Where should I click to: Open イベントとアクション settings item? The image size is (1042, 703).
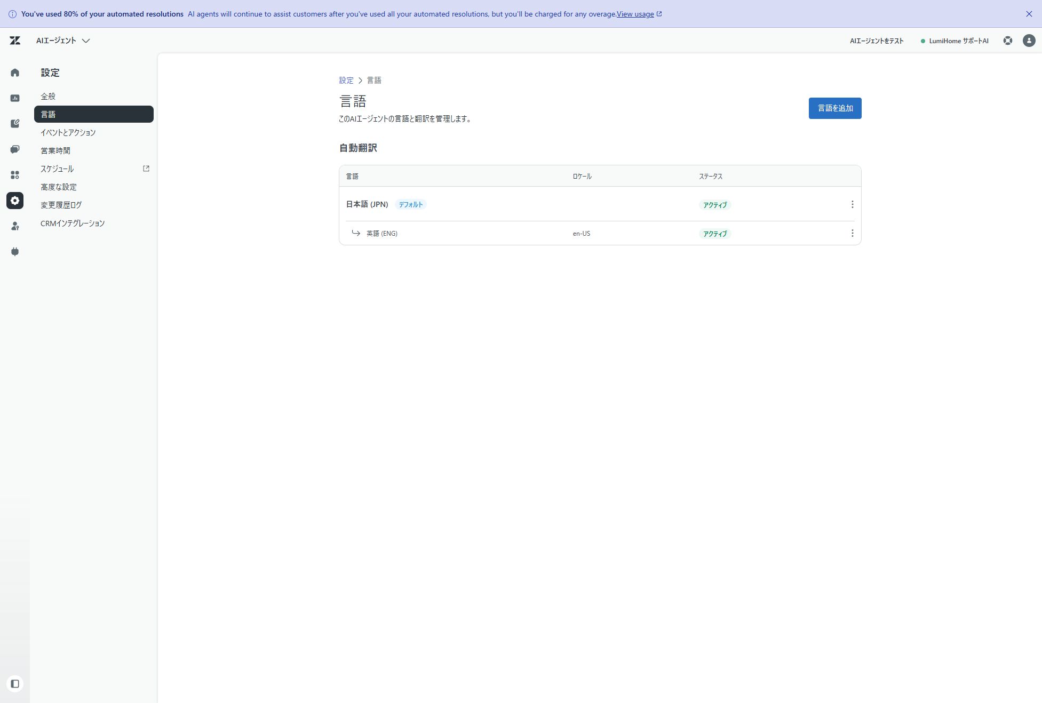click(x=94, y=132)
